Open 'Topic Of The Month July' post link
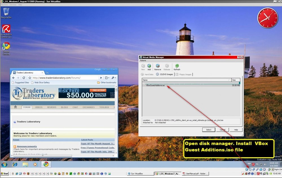This screenshot has width=282, height=178. tap(97, 152)
